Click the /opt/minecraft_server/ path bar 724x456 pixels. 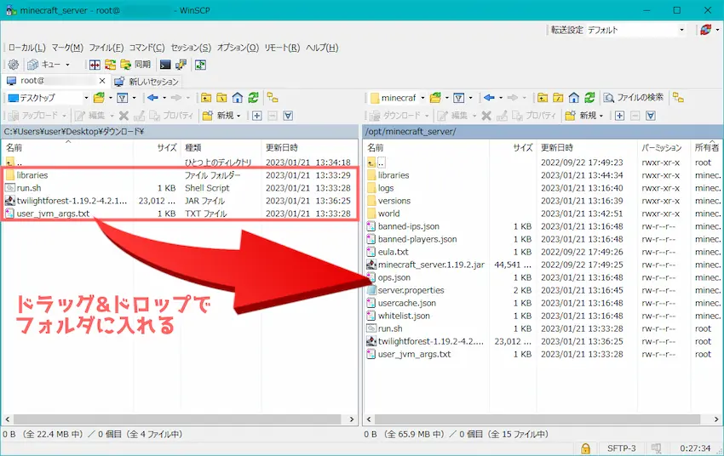[543, 131]
